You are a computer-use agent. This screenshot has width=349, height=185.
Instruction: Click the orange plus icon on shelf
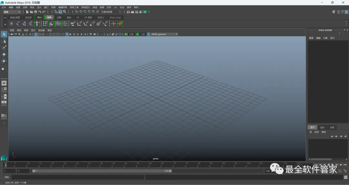pos(113,24)
